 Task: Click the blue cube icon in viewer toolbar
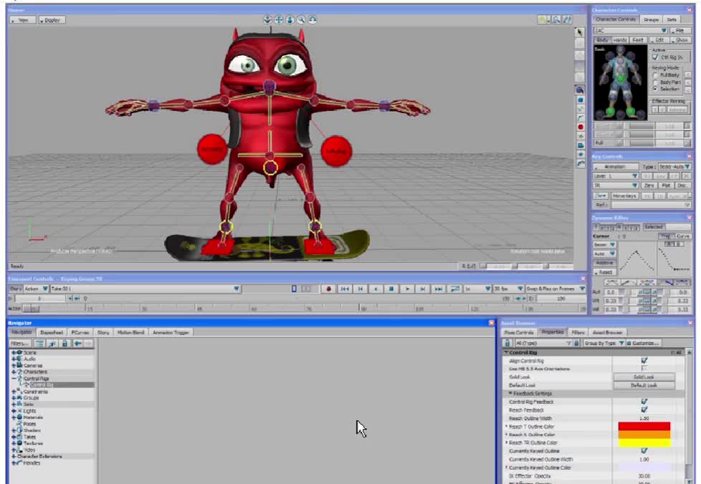(x=581, y=100)
